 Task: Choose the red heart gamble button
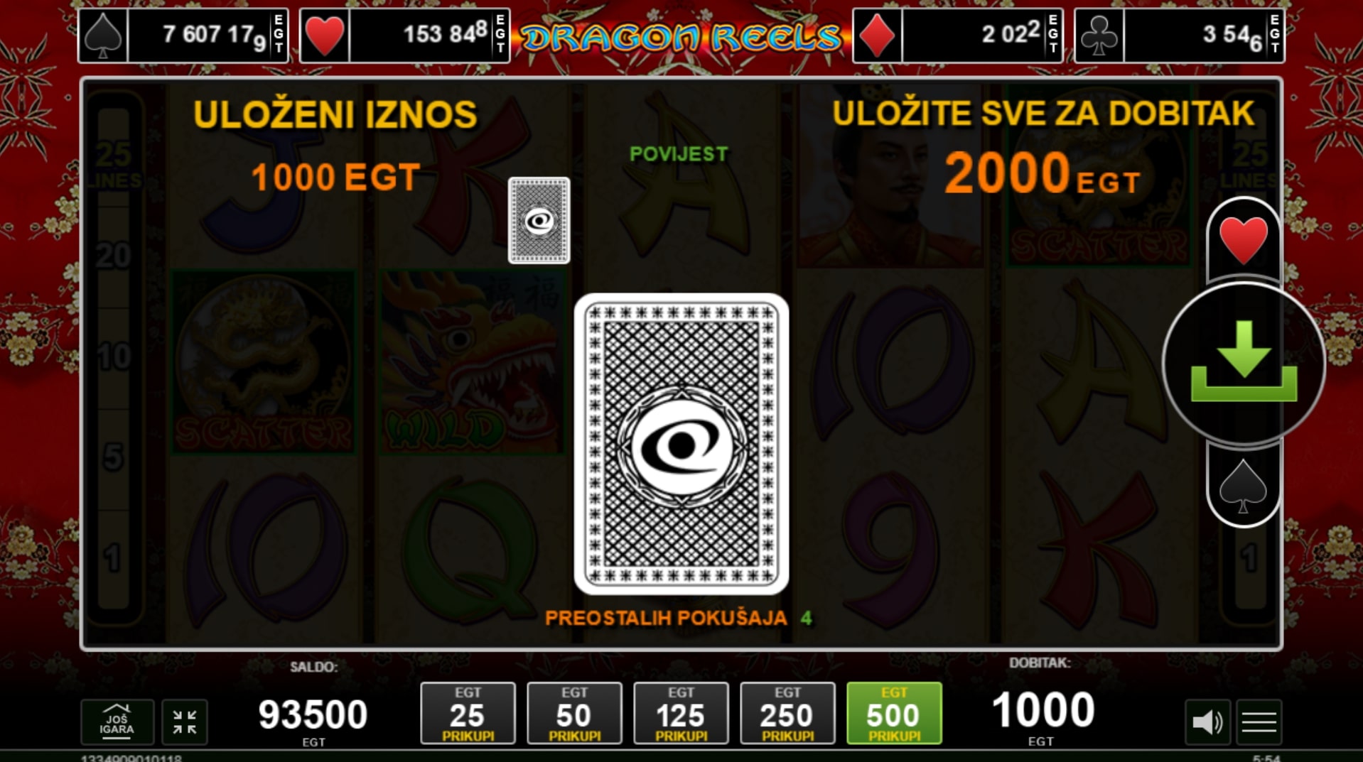pyautogui.click(x=1244, y=240)
